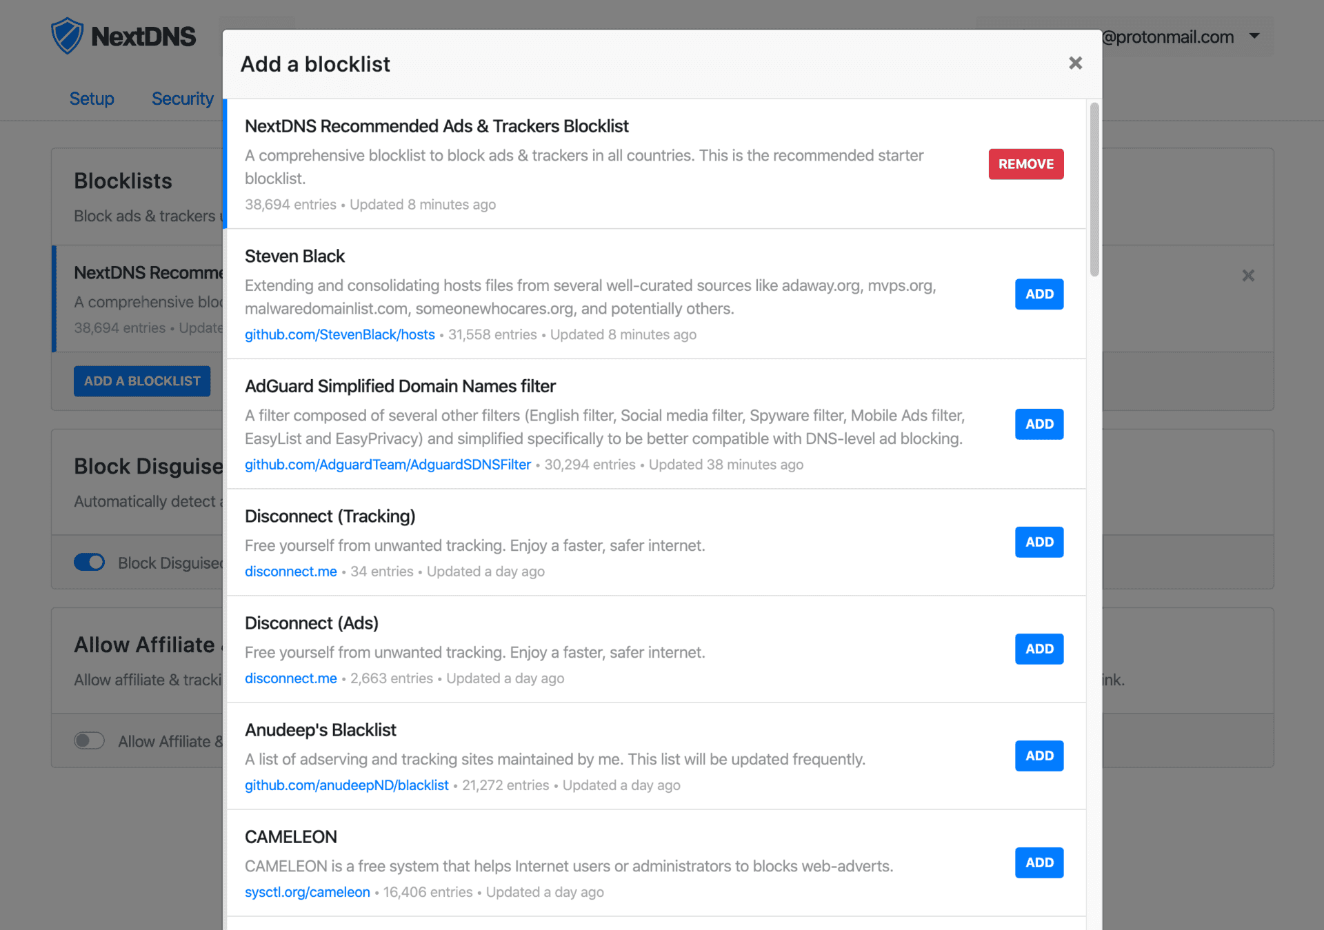Open the Setup tab
Screen dimensions: 1324x930
pos(92,99)
